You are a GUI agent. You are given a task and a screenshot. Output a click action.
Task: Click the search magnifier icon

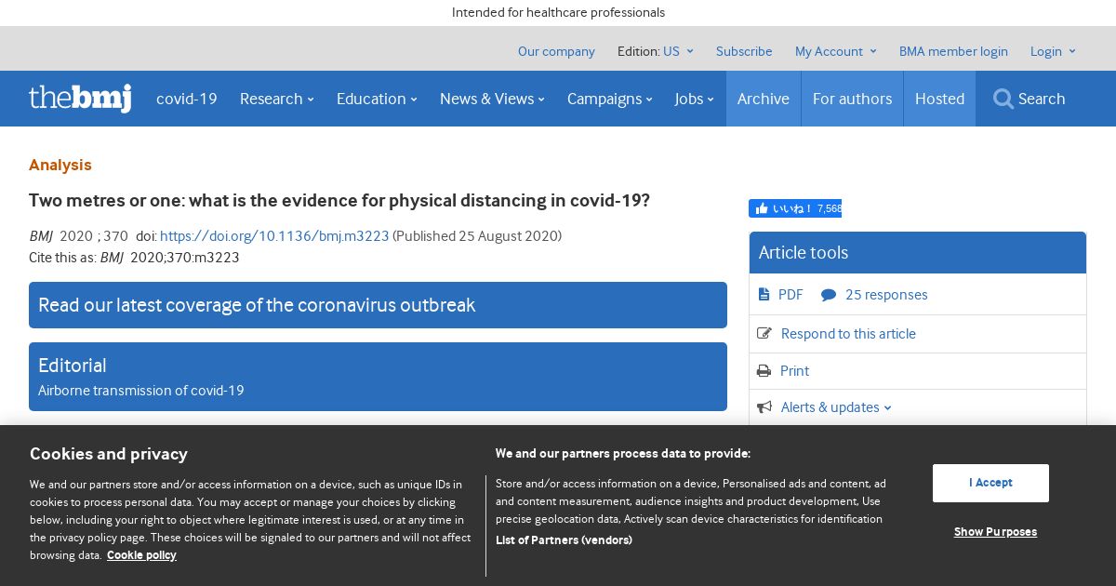click(x=1003, y=99)
